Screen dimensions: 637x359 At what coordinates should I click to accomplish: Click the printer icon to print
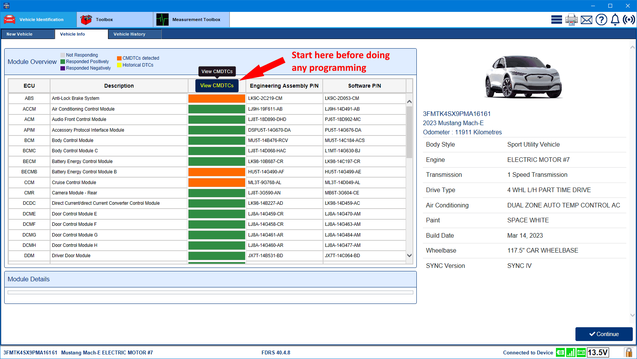571,19
